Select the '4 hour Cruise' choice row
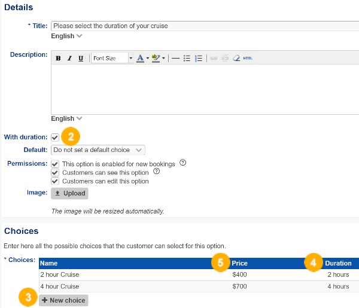359x308 pixels. coord(199,286)
